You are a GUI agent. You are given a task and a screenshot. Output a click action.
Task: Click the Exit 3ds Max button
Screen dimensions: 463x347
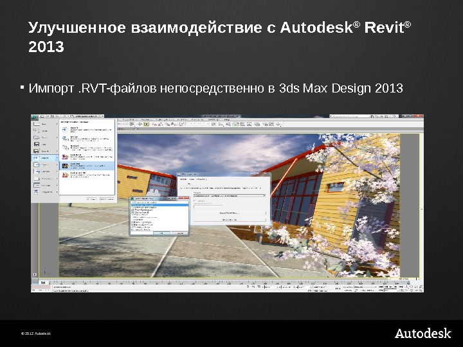point(107,199)
